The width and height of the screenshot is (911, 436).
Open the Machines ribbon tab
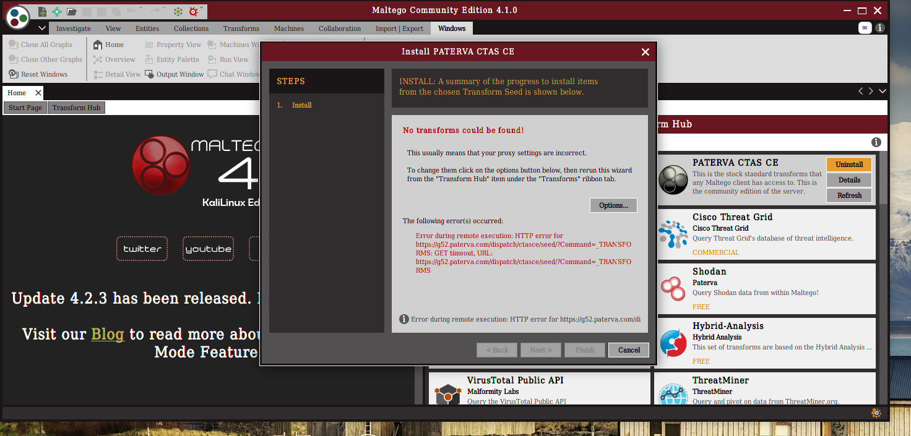point(289,28)
